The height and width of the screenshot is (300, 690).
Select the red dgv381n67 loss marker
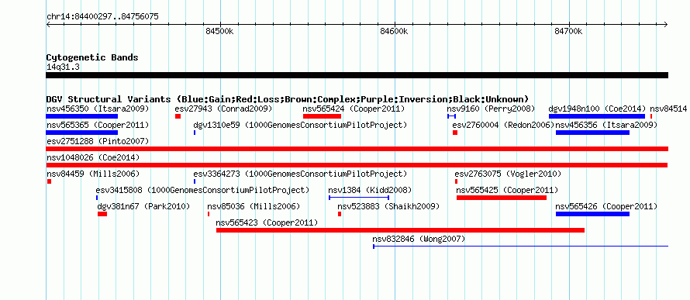102,214
